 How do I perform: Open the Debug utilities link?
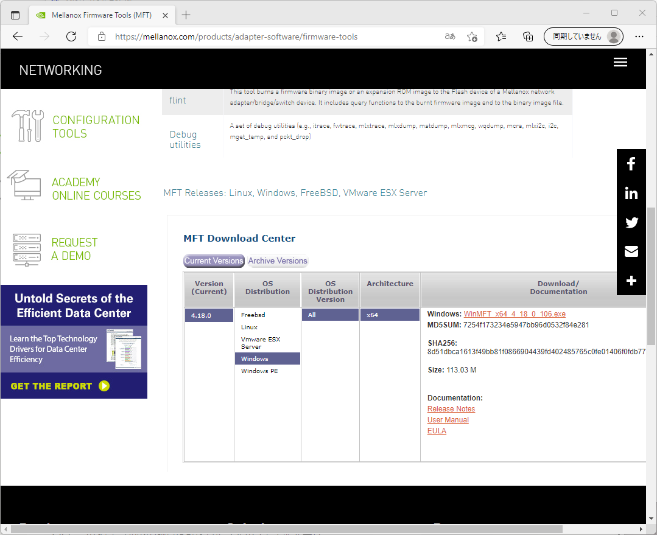pyautogui.click(x=184, y=139)
